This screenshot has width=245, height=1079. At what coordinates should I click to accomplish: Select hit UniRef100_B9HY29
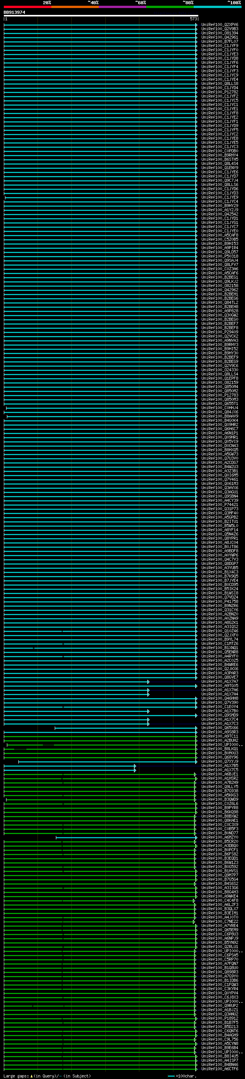click(x=219, y=206)
